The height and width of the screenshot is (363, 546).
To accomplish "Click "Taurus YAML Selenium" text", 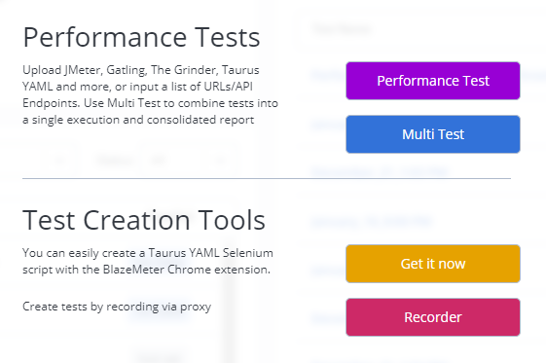I will (210, 253).
